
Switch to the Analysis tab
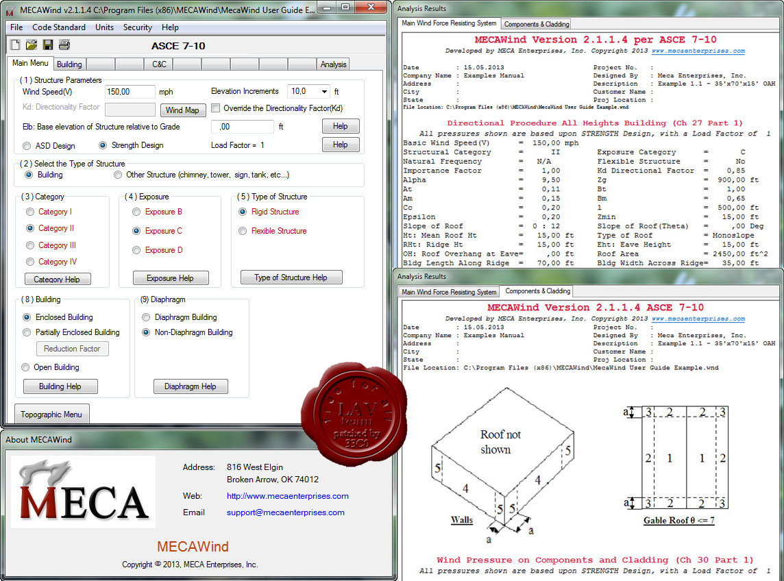point(334,64)
